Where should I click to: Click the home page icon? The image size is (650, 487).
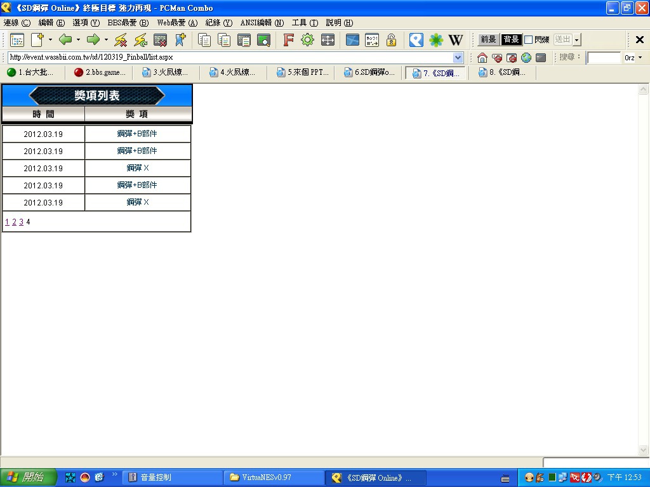482,58
